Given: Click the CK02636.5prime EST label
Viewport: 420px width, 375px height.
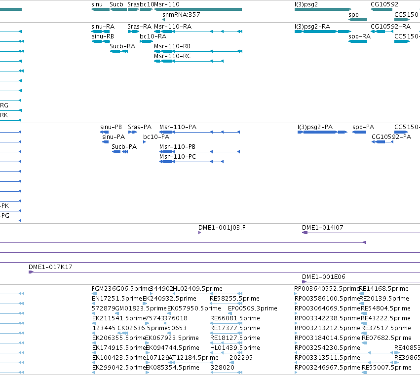Looking at the screenshot, I should point(143,328).
